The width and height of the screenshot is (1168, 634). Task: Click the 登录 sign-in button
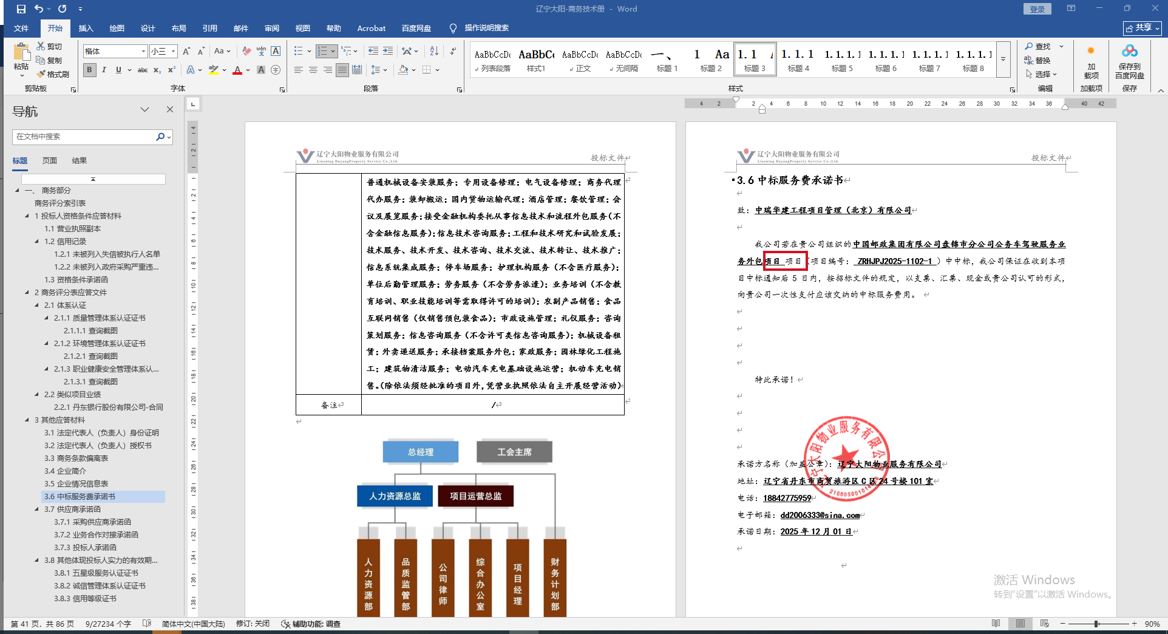pos(1037,9)
